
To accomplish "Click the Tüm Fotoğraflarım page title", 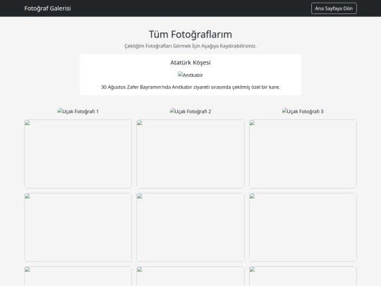I will pos(190,35).
